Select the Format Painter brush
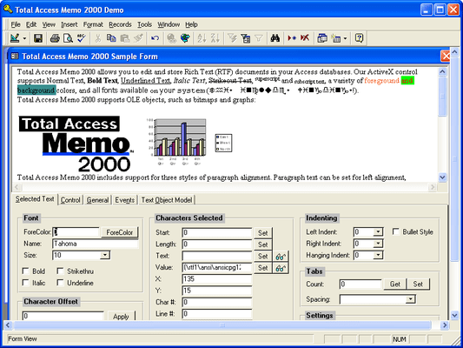The image size is (463, 348). point(138,38)
